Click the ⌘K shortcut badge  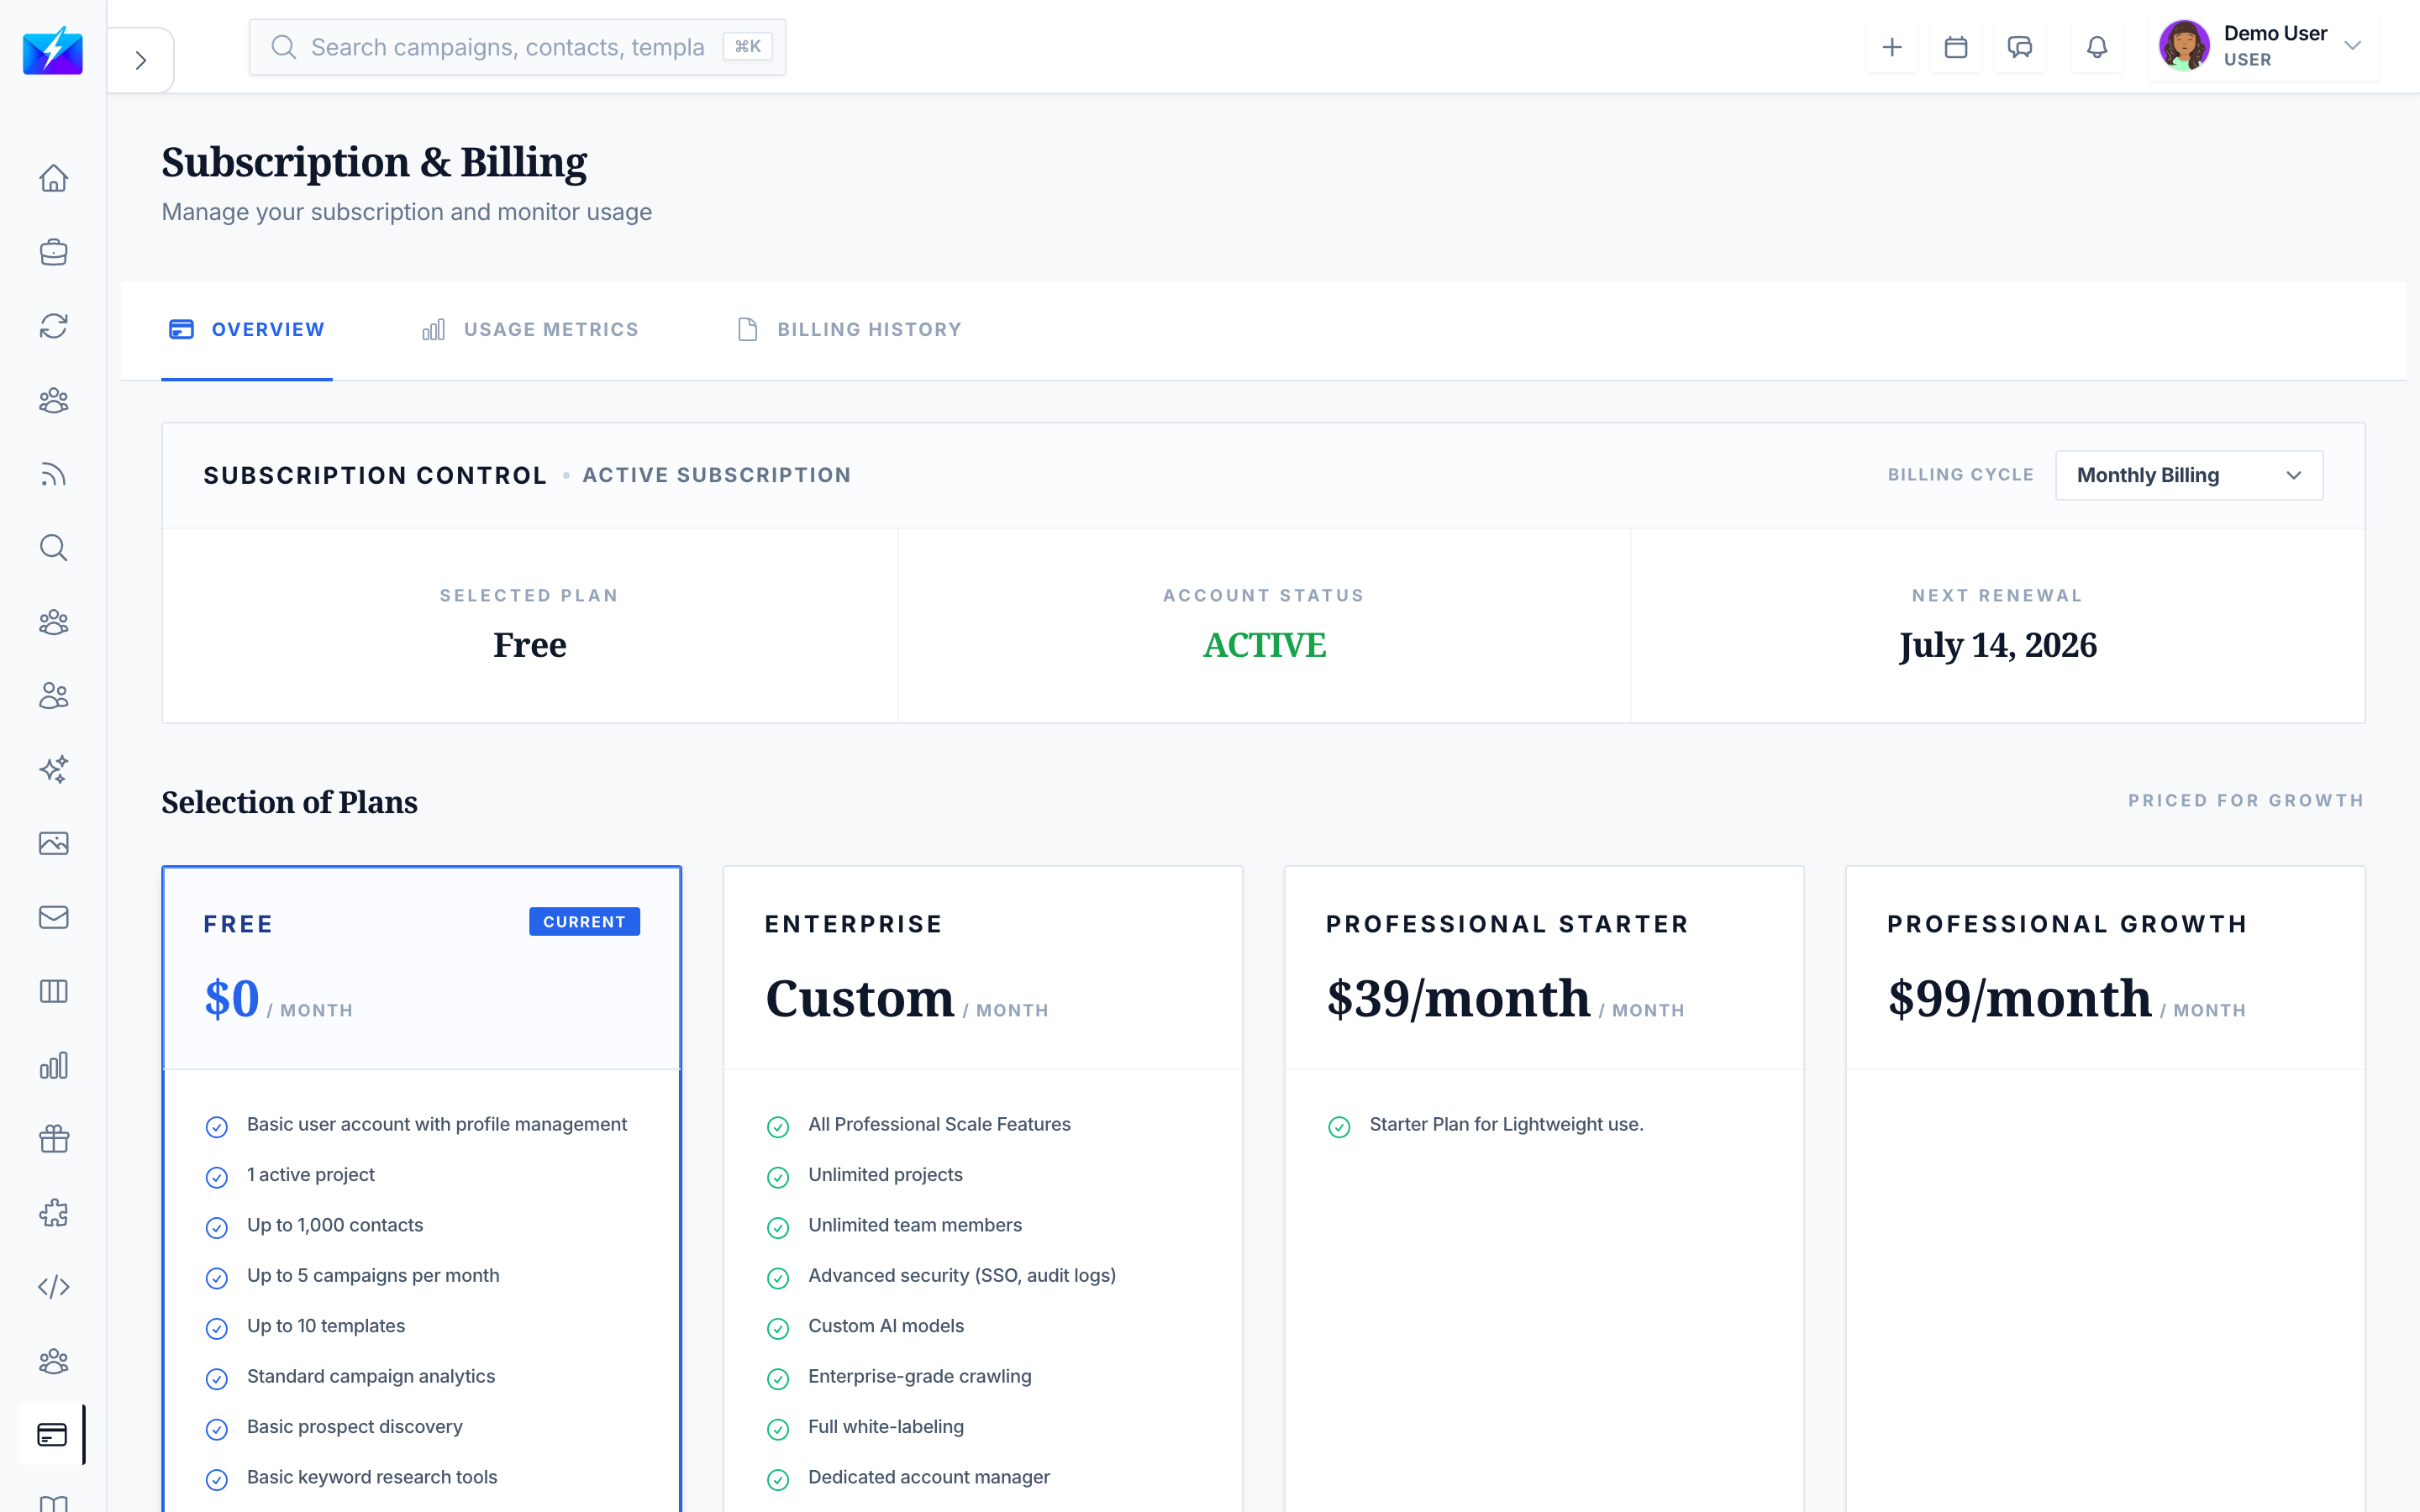coord(748,47)
